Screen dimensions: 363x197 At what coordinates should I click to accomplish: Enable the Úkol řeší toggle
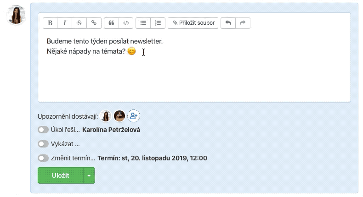43,130
